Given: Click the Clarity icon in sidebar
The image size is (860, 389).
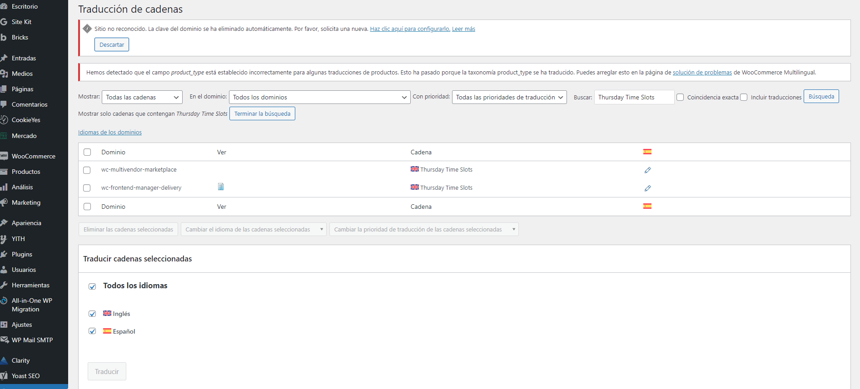Looking at the screenshot, I should tap(4, 360).
